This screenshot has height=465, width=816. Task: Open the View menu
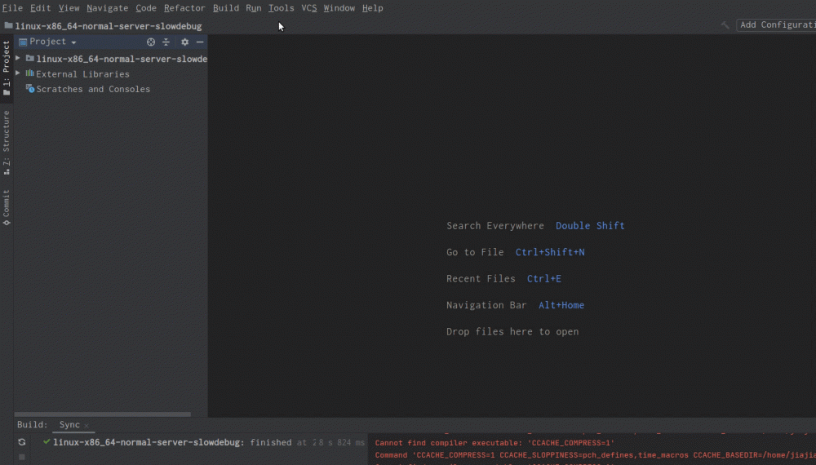point(69,8)
